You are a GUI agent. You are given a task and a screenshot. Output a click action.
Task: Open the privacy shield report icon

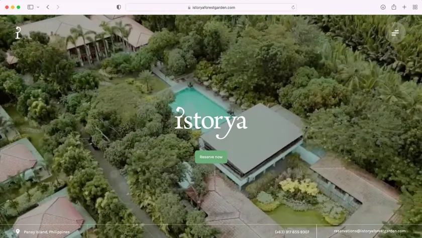tap(119, 7)
